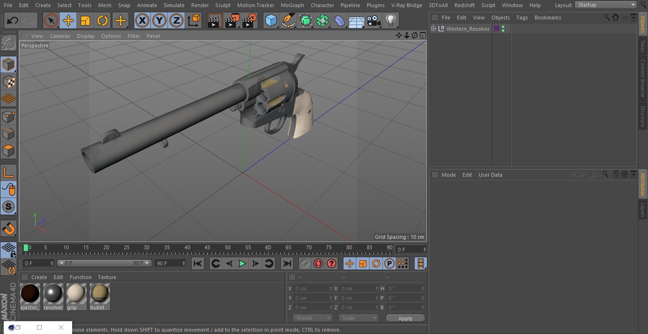Add a Subdivision Surface generator
The image size is (648, 334).
(305, 20)
